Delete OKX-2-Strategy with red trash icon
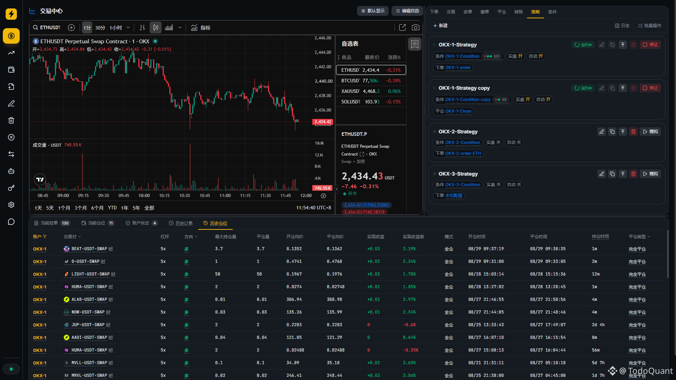The width and height of the screenshot is (676, 380). pos(633,132)
